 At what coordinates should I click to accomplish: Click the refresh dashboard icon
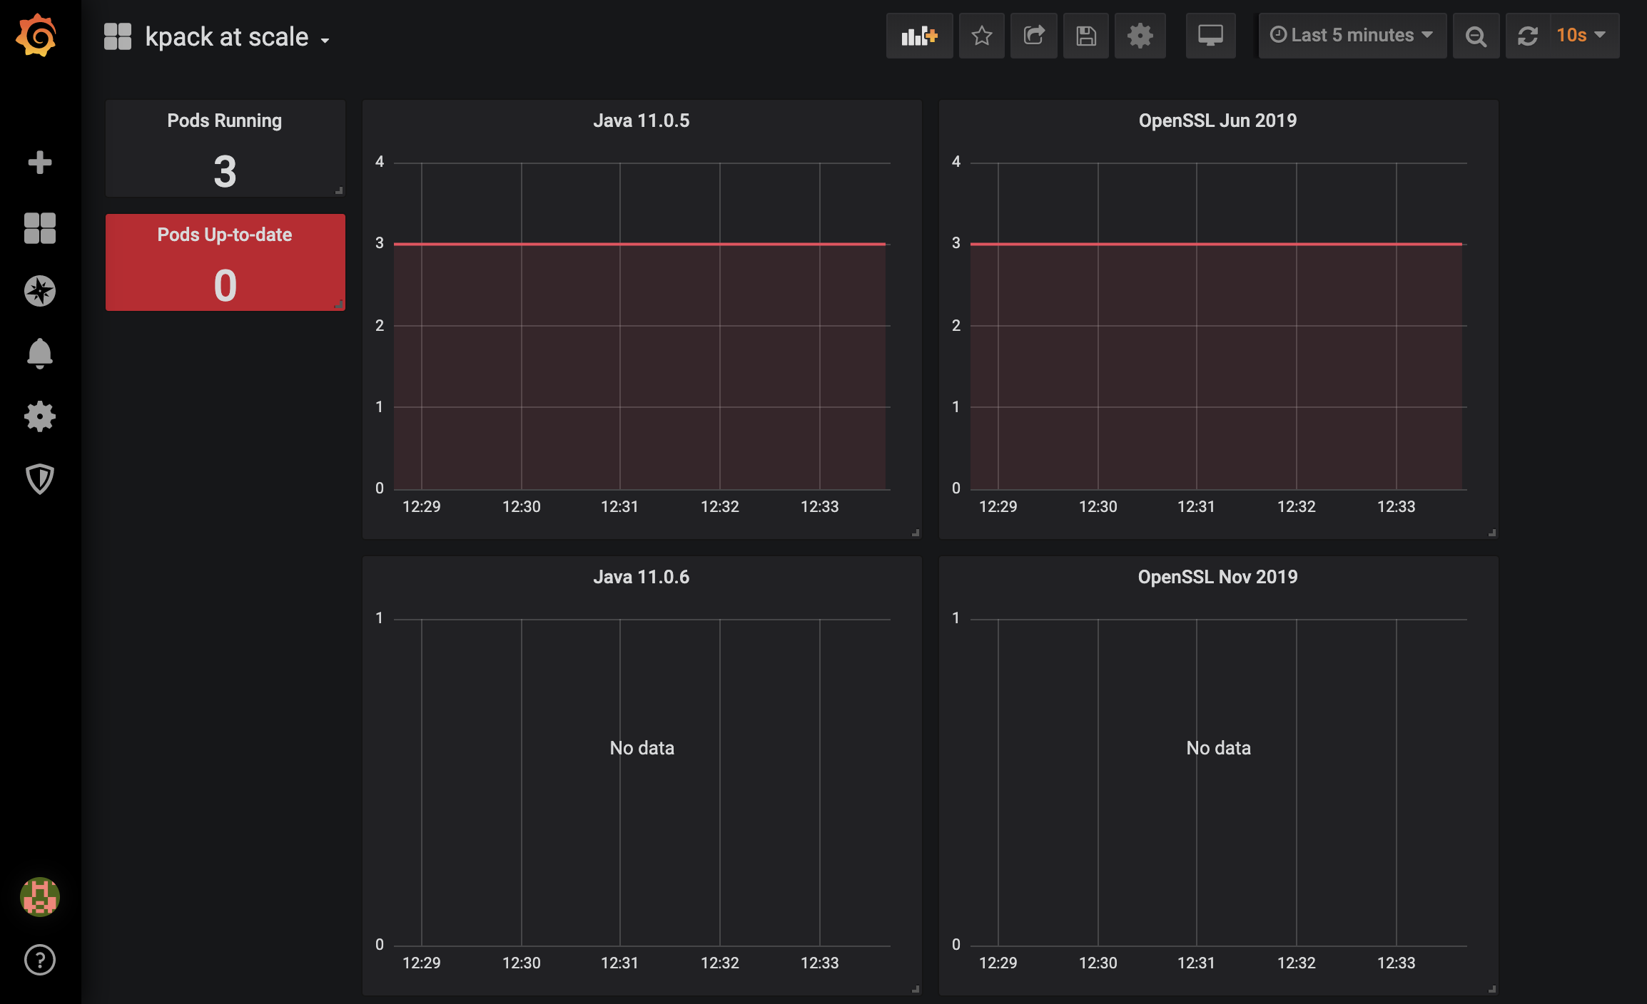(1528, 36)
